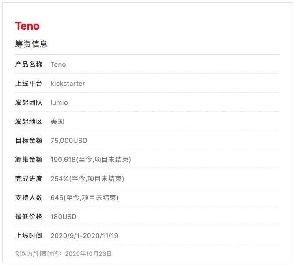294x265 pixels.
Task: Click the 目标金额 label
Action: (x=29, y=140)
